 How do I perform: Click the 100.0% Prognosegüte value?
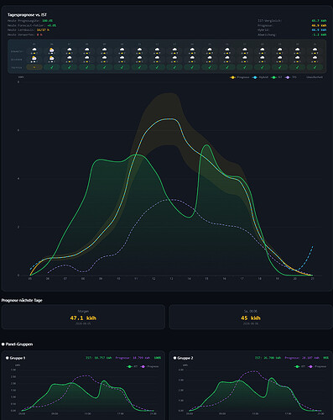click(x=47, y=21)
